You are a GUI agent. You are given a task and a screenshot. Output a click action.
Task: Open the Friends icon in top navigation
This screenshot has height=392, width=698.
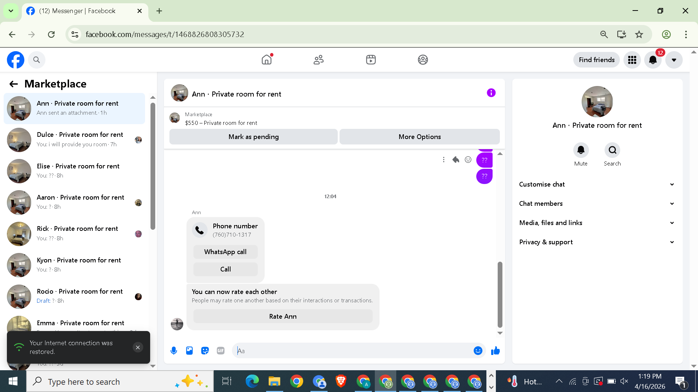319,60
